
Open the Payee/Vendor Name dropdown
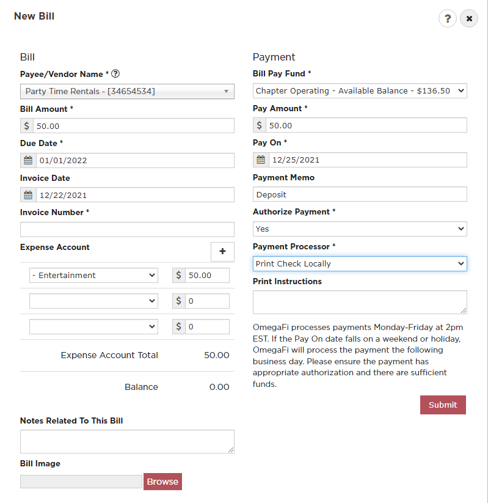click(x=127, y=90)
